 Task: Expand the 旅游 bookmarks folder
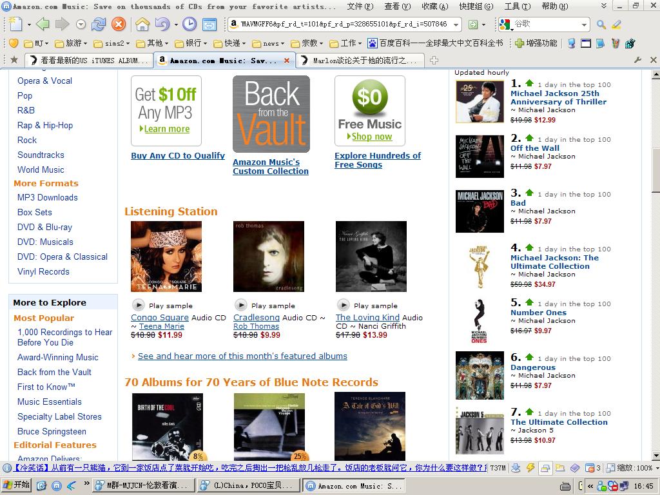coord(71,43)
